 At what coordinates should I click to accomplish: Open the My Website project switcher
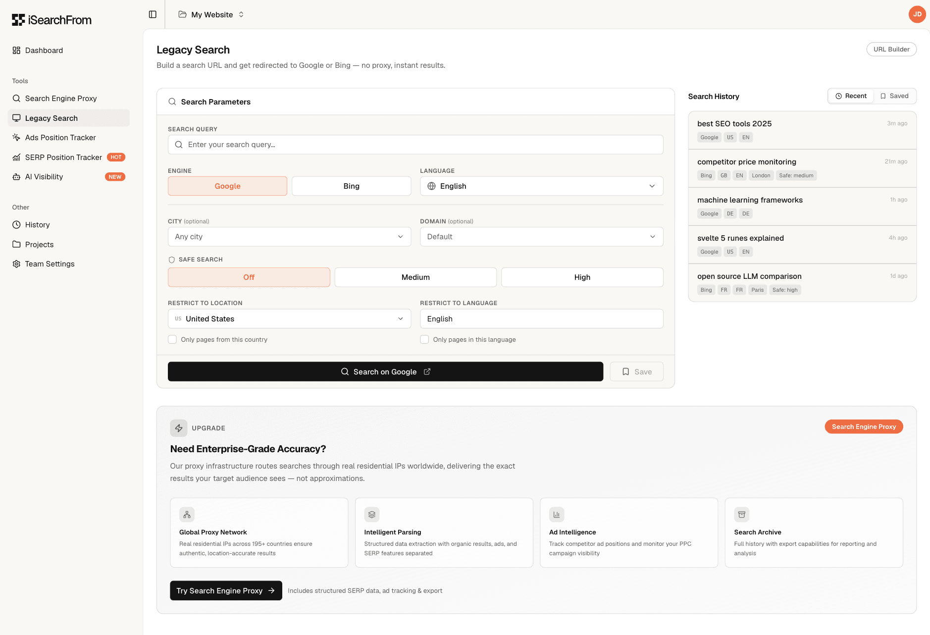211,14
